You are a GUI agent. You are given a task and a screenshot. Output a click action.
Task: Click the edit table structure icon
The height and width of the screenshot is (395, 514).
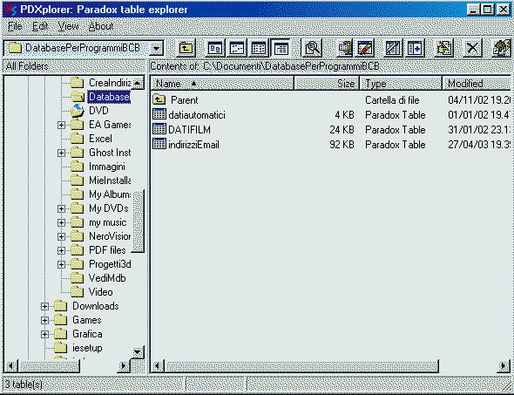[393, 49]
